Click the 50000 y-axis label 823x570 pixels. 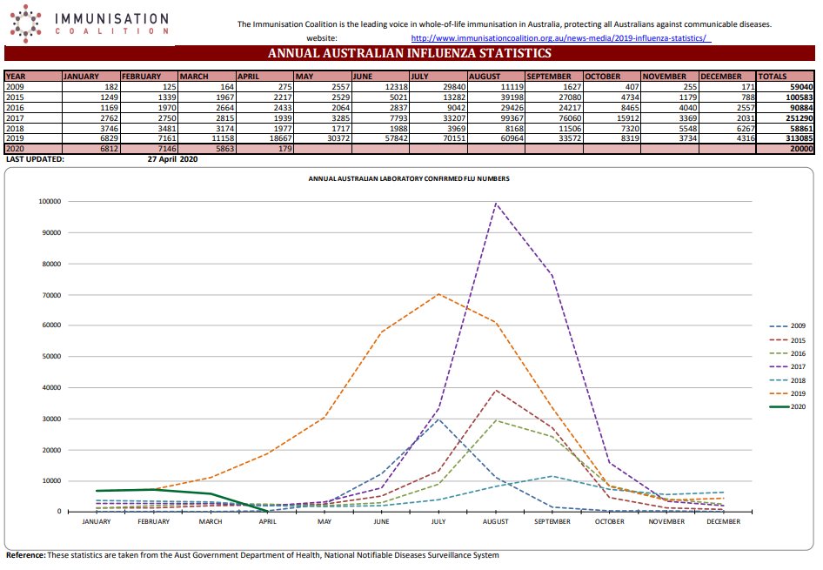point(51,357)
